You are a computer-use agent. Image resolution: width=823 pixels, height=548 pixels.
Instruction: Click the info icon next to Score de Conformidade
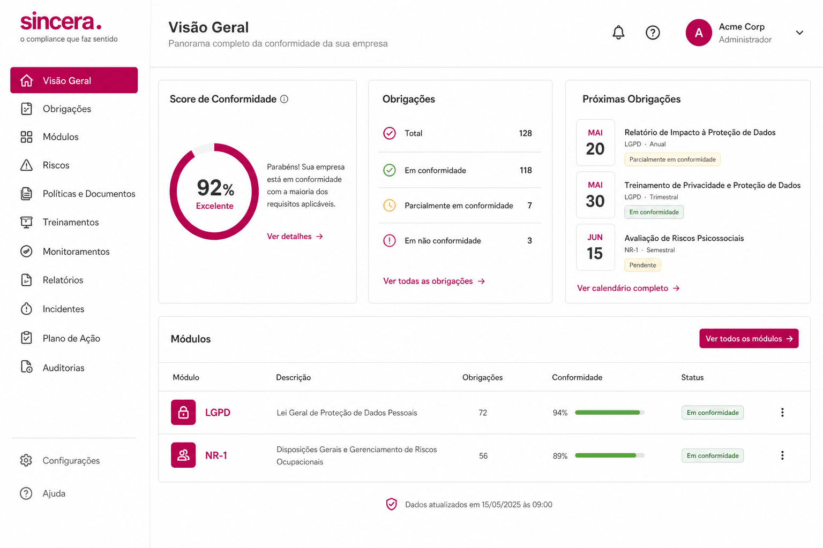tap(285, 99)
